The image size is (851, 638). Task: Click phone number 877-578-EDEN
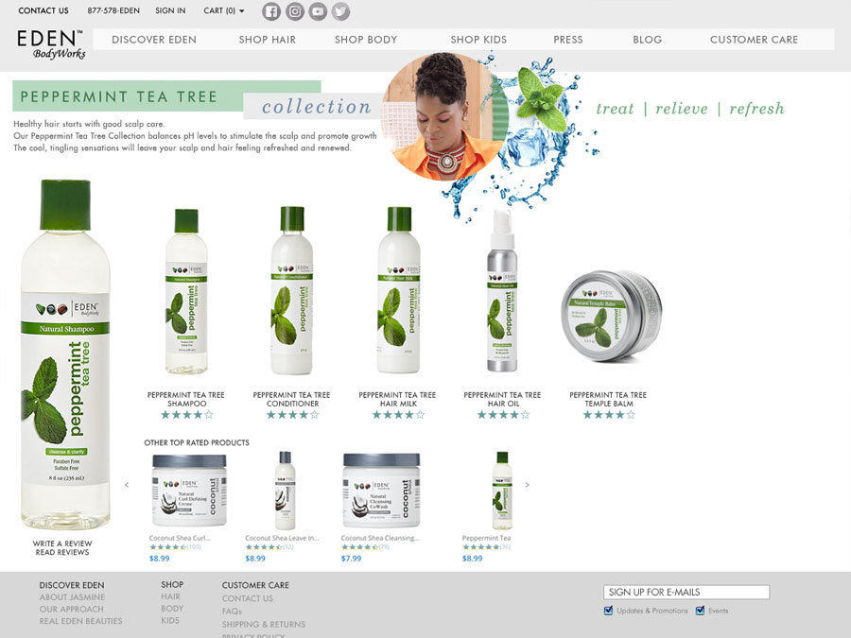coord(113,10)
